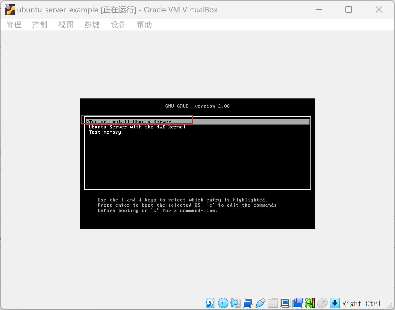
Task: Click the keyboard capture down-arrow icon
Action: (x=335, y=303)
